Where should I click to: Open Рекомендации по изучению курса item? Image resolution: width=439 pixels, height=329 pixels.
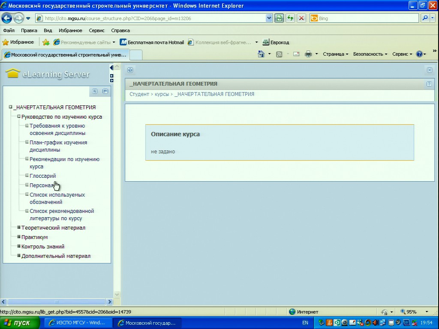(64, 163)
